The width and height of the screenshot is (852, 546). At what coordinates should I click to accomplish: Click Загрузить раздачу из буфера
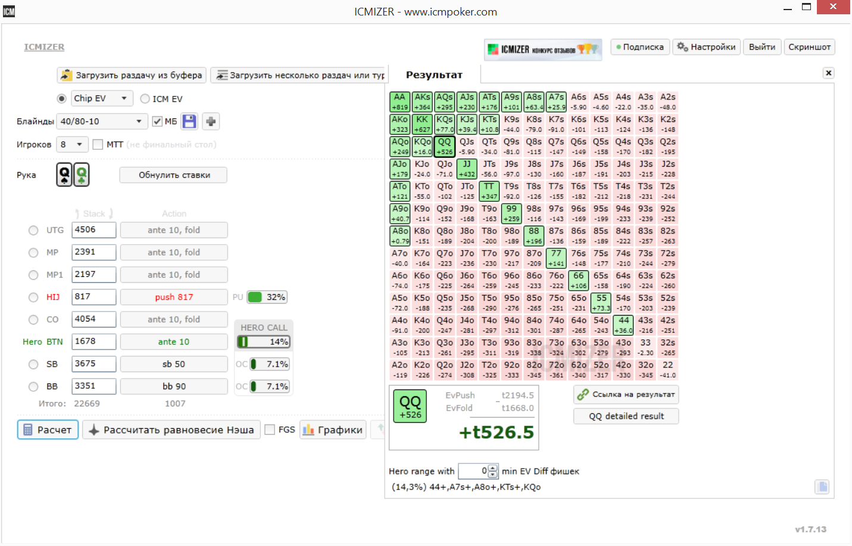coord(132,75)
